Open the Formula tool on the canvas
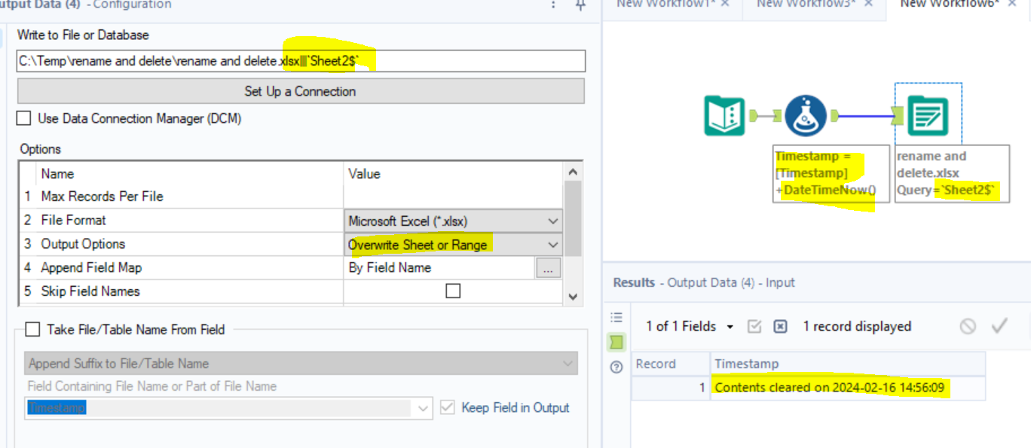The height and width of the screenshot is (448, 1031). tap(805, 114)
